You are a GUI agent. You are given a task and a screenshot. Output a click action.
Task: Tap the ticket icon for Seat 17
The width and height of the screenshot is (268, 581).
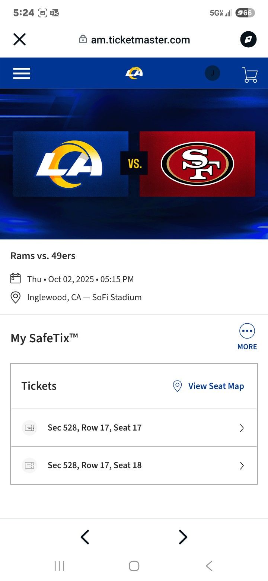coord(29,428)
